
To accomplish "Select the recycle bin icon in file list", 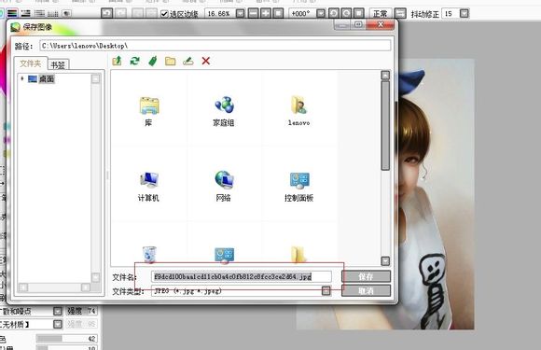I will [x=149, y=255].
